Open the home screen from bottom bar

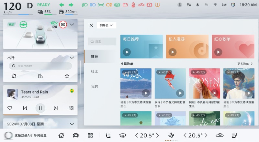[61, 136]
